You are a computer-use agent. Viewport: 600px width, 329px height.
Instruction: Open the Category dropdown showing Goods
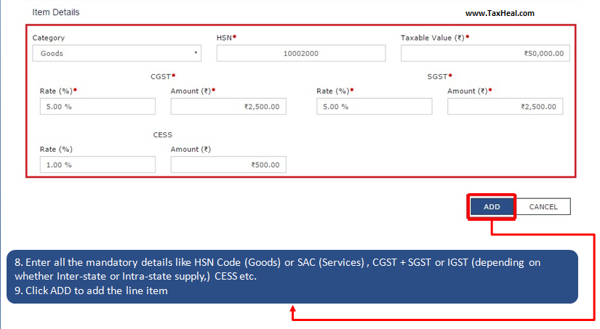tap(116, 54)
